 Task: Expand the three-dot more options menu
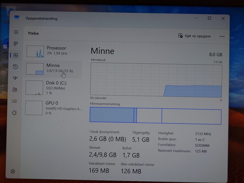[x=222, y=36]
